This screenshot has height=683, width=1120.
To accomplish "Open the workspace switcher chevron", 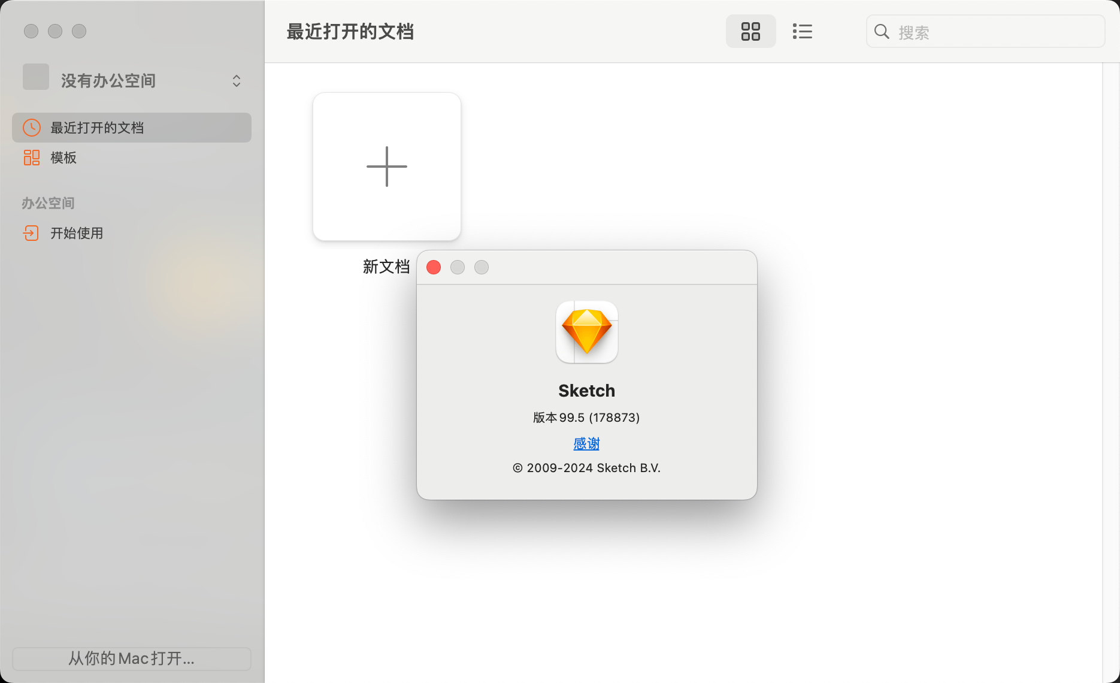I will tap(237, 81).
